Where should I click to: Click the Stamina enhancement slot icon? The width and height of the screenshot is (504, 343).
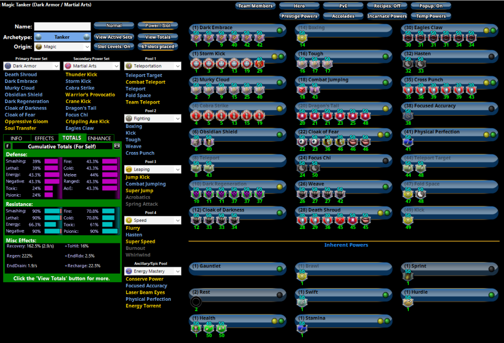pos(302,328)
